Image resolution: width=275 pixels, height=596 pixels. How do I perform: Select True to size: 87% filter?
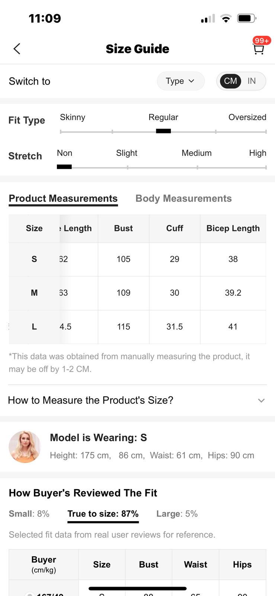[x=103, y=514]
